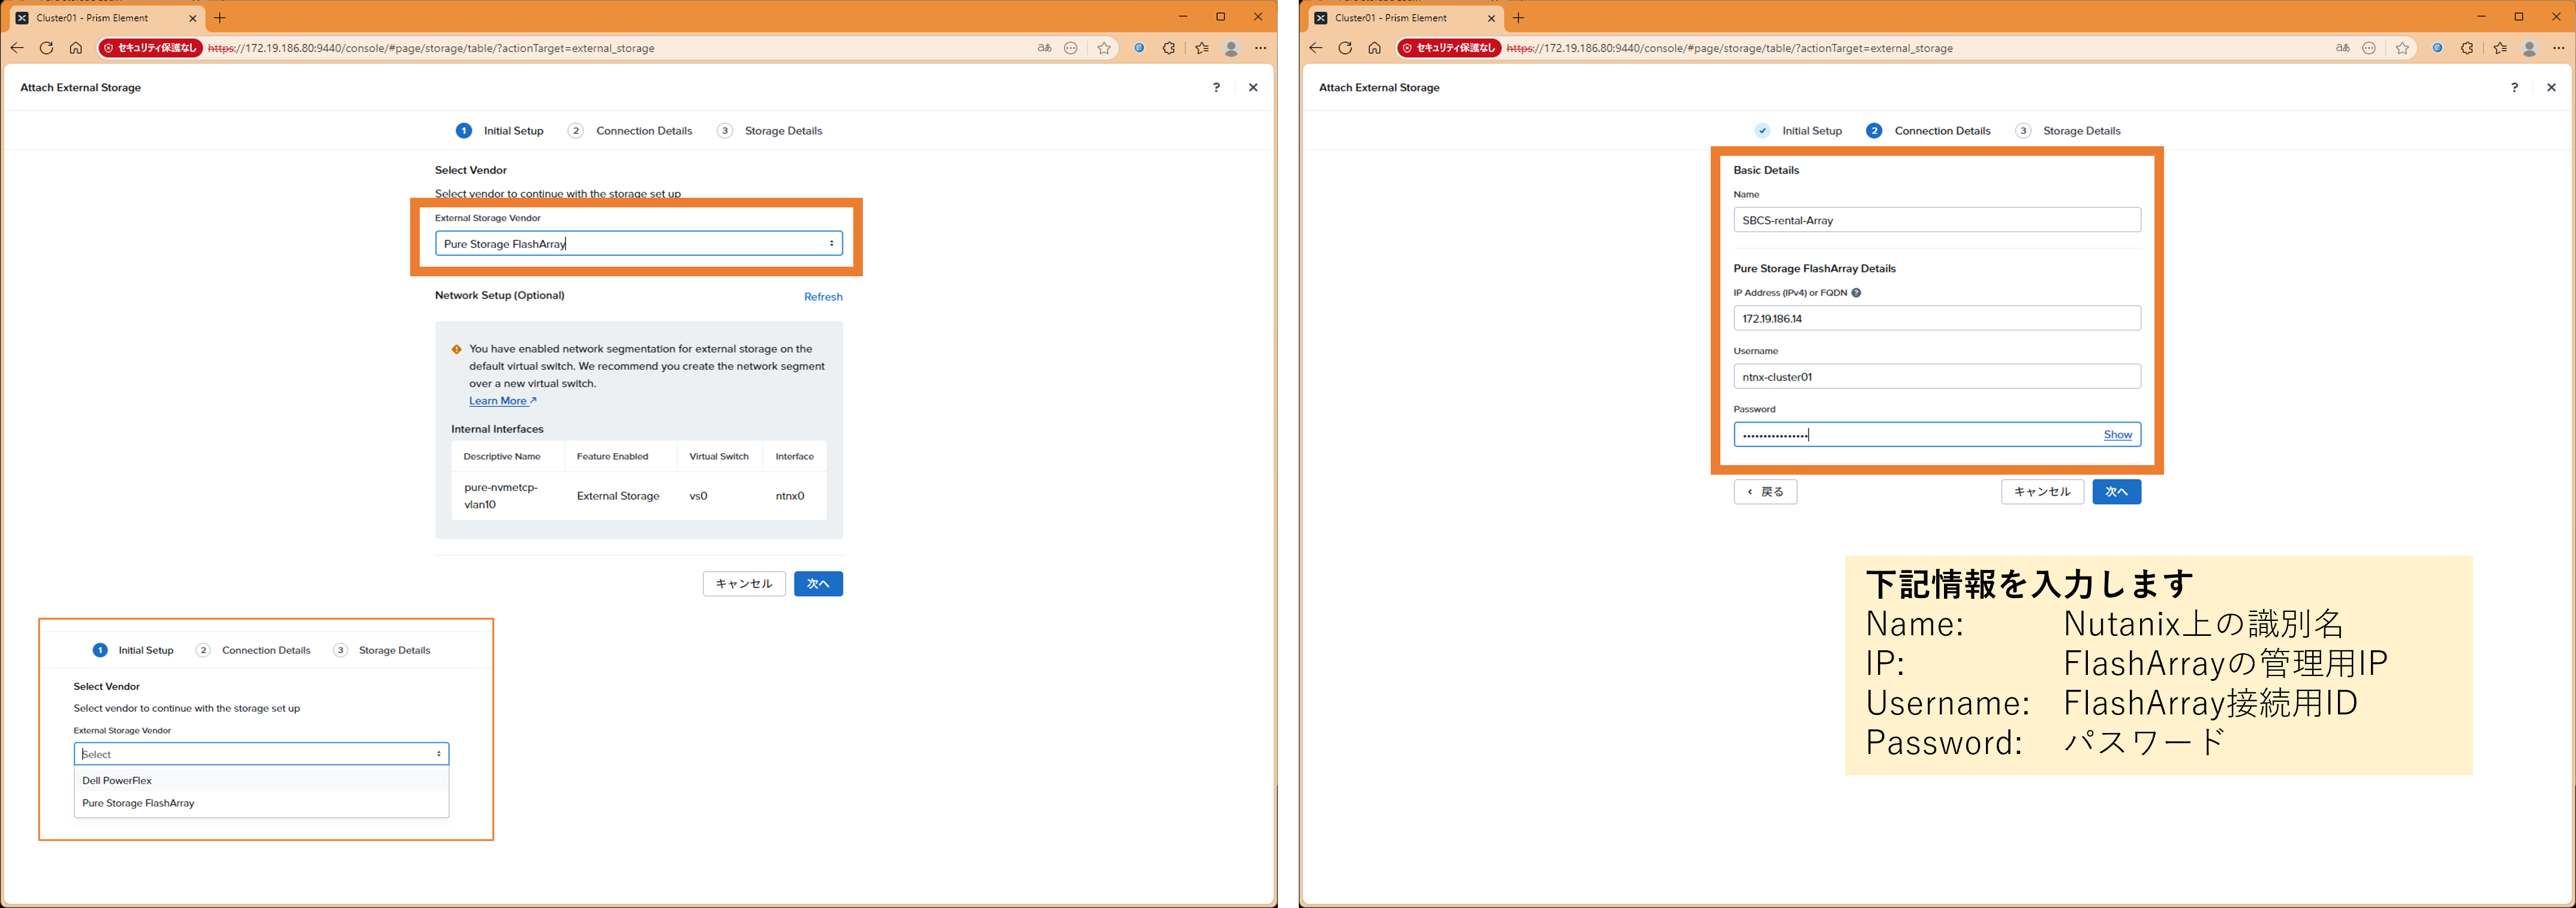
Task: Switch to Storage Details step in right wizard
Action: tap(2081, 131)
